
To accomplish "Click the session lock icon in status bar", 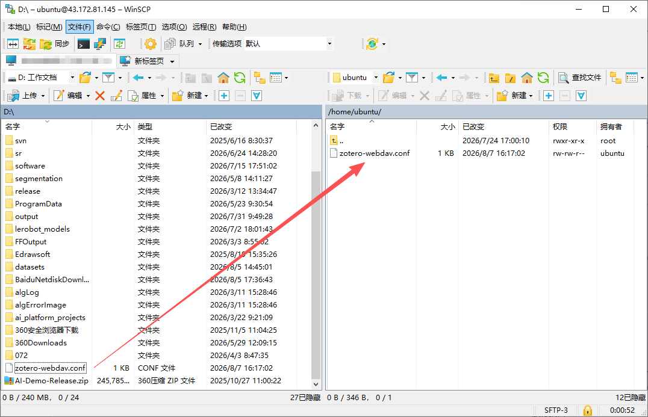I will [587, 410].
